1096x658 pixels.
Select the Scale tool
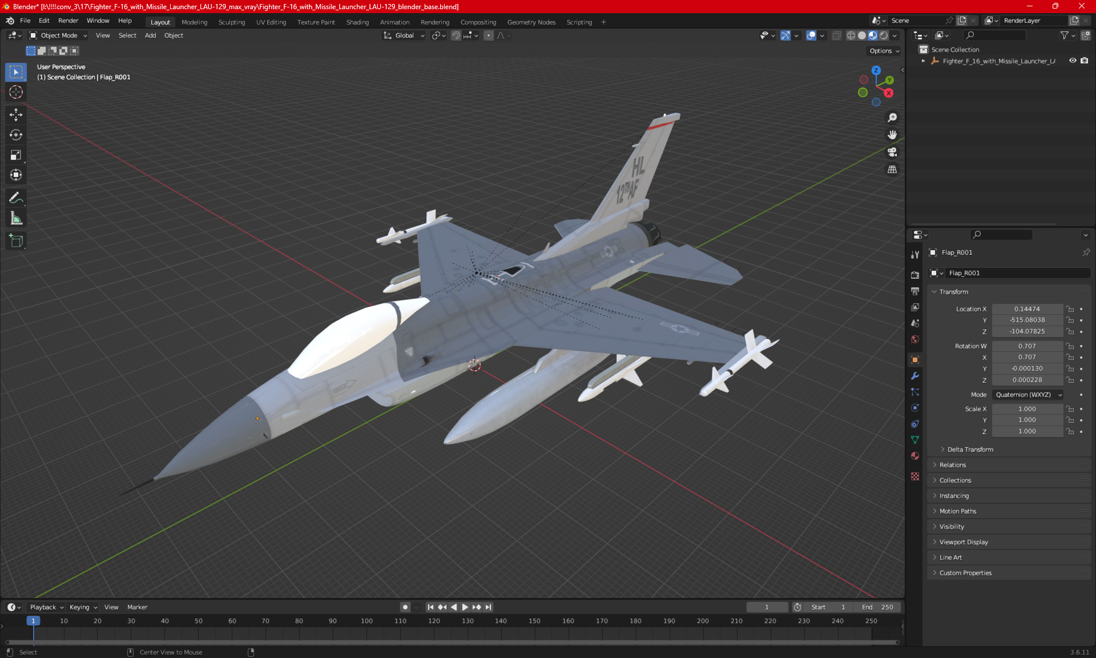coord(16,155)
